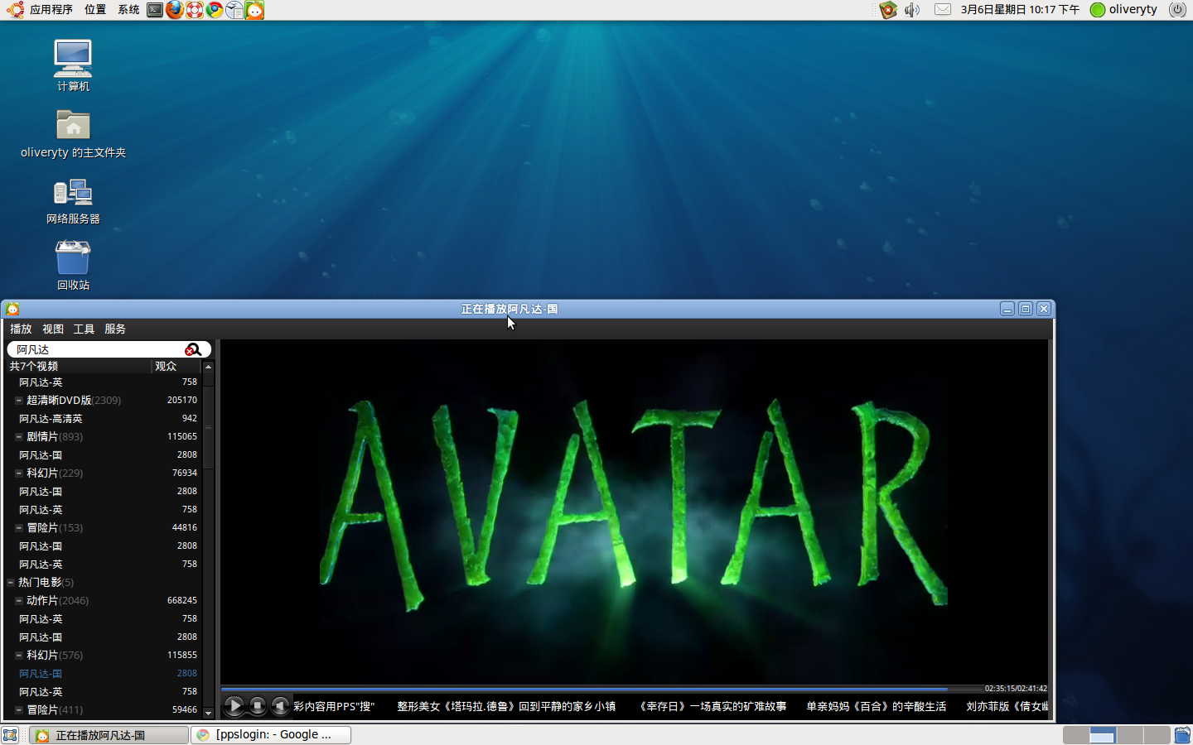This screenshot has width=1193, height=745.
Task: Click the show desktop icon in bottom panel
Action: pyautogui.click(x=10, y=735)
